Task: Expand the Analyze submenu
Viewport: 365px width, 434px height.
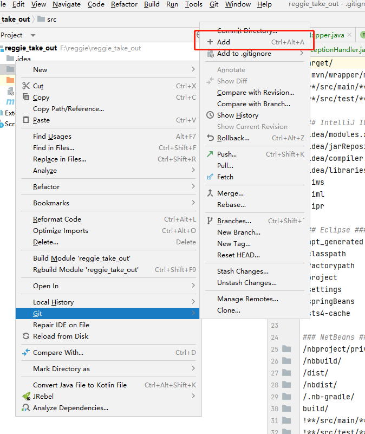Action: point(193,170)
